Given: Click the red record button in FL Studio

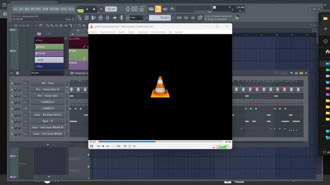Looking at the screenshot, I should (x=101, y=9).
